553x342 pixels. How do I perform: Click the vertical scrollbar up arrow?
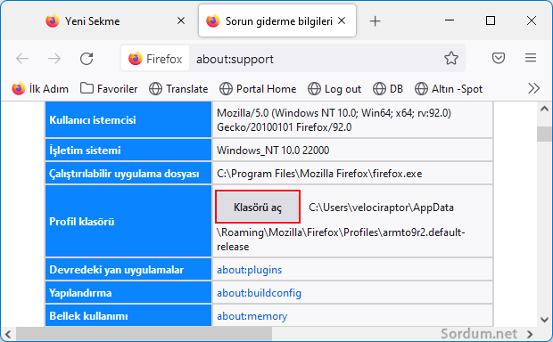pyautogui.click(x=545, y=110)
